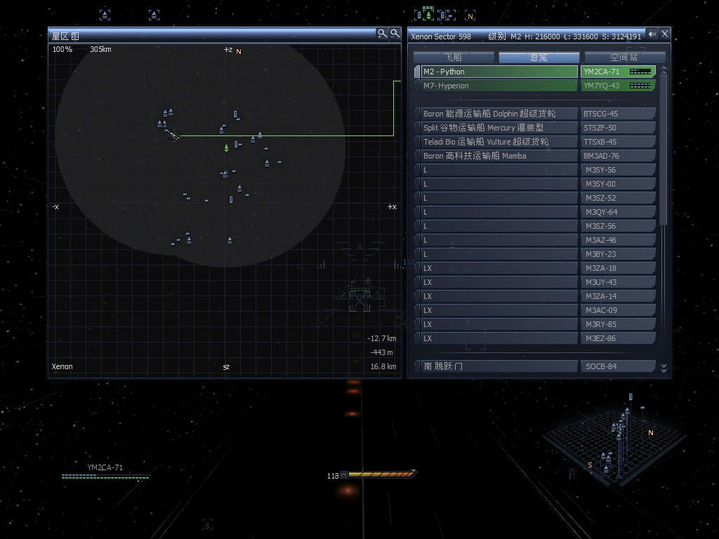Click the orange N gate marker on sector map
This screenshot has width=719, height=539.
[239, 51]
